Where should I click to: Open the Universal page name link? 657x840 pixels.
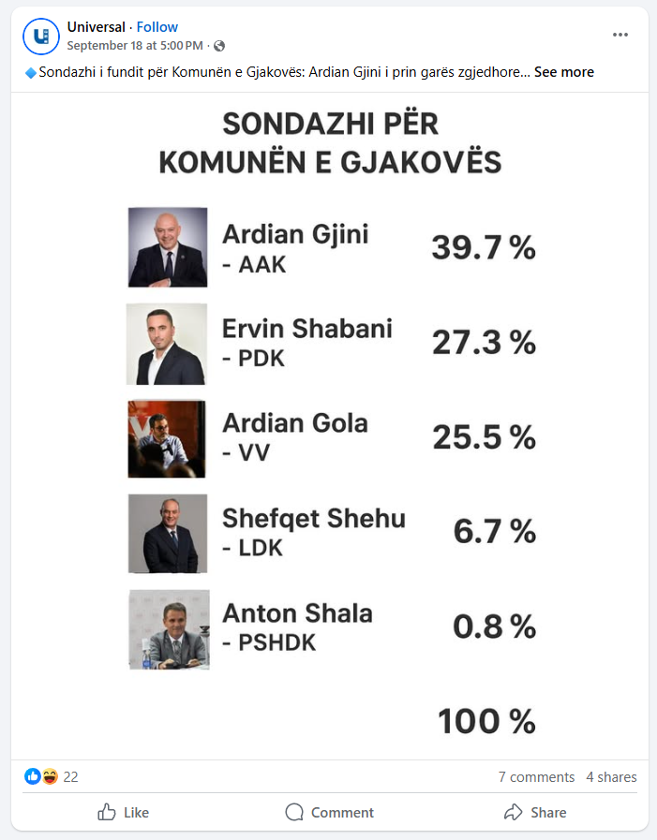tap(96, 27)
